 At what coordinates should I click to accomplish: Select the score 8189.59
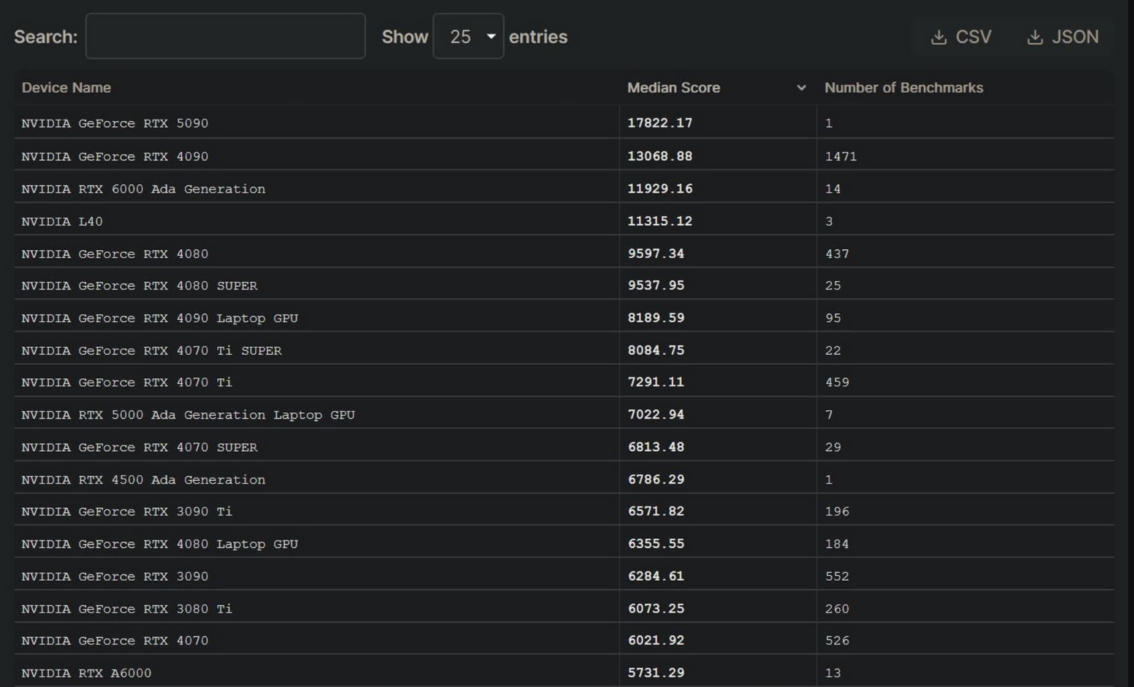656,318
